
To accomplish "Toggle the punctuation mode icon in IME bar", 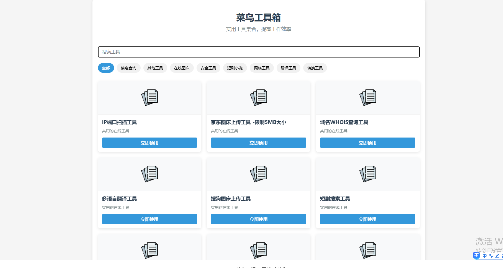I will click(x=491, y=256).
